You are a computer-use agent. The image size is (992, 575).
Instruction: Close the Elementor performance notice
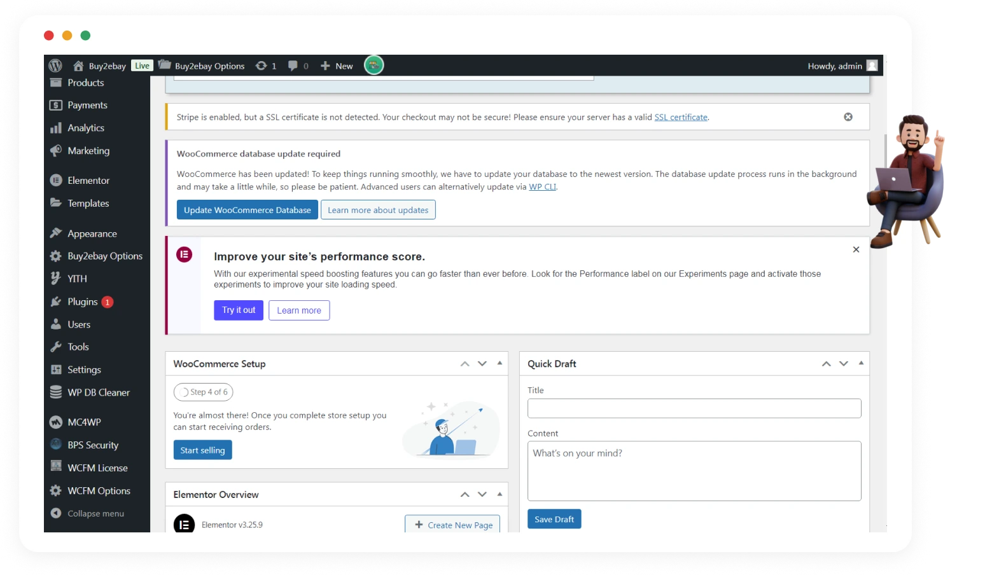(x=856, y=249)
